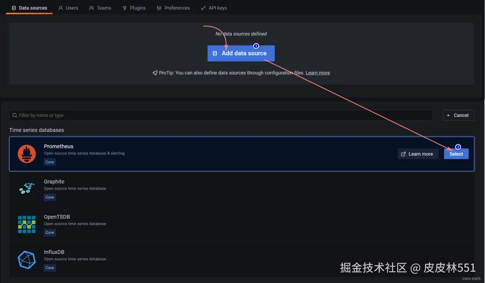Click the Core badge under OpenTSDB
The image size is (485, 283).
coord(50,232)
